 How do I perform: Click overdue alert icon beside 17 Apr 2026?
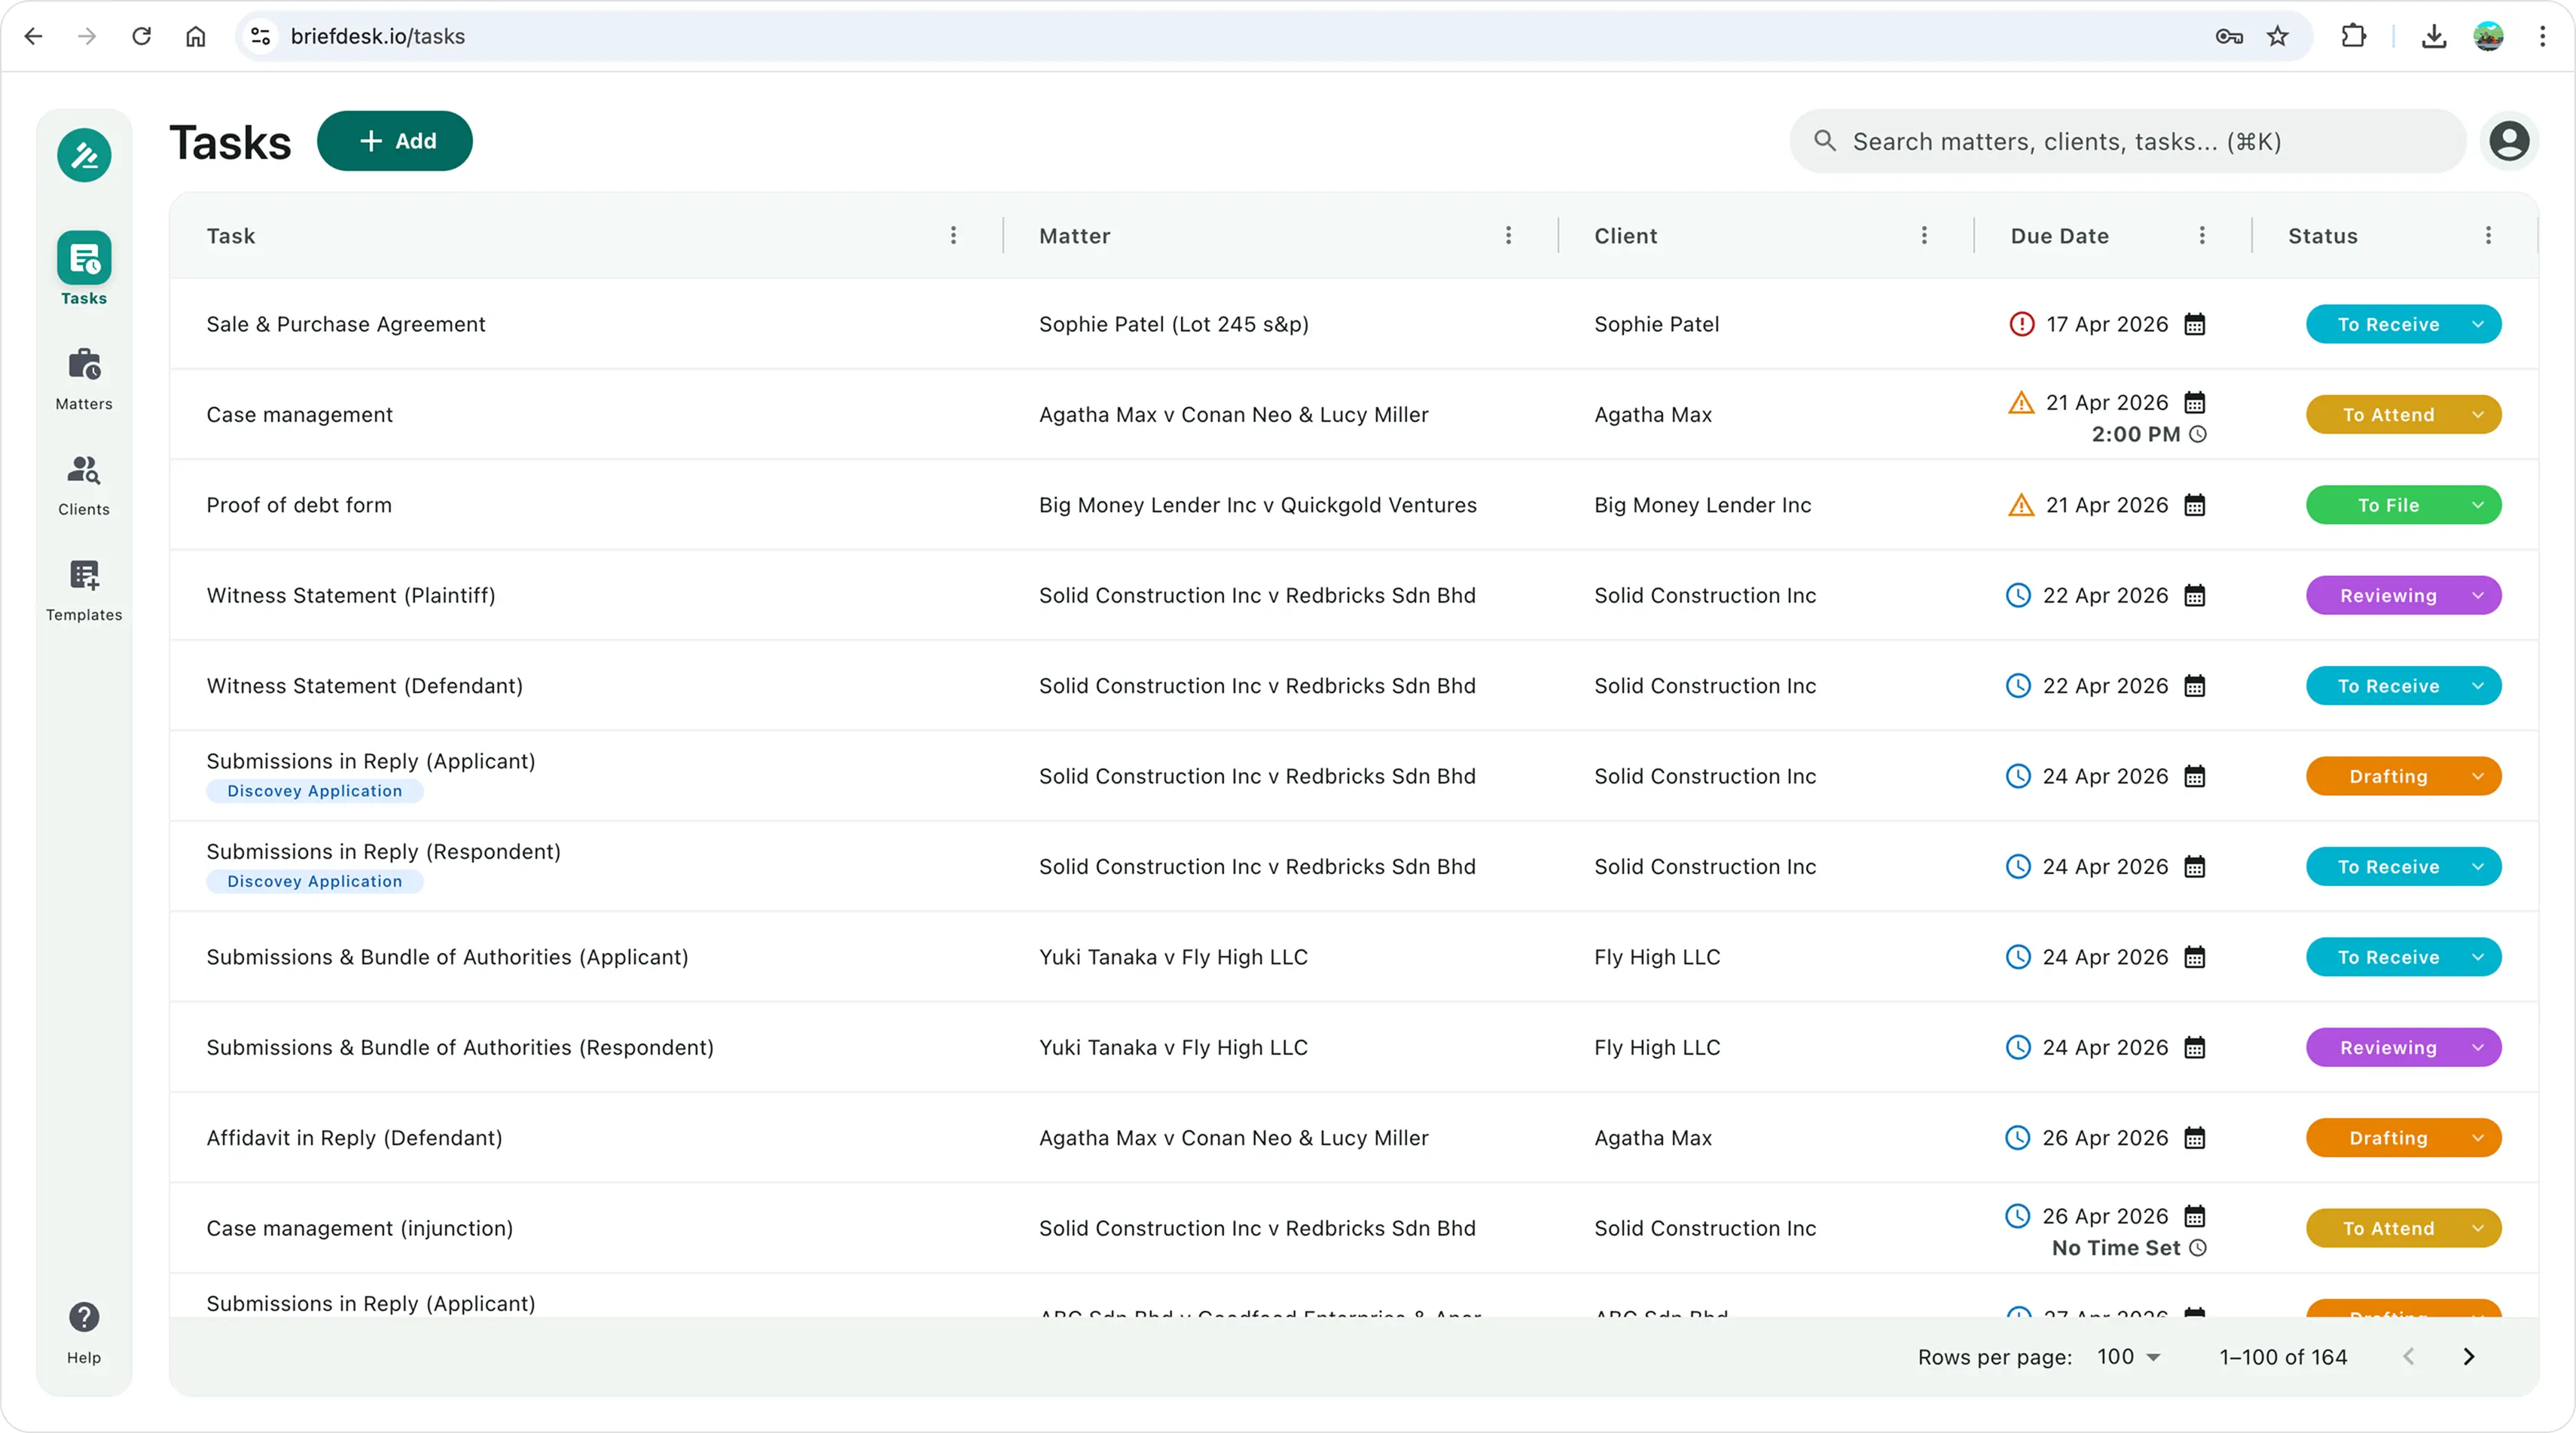[x=2021, y=324]
